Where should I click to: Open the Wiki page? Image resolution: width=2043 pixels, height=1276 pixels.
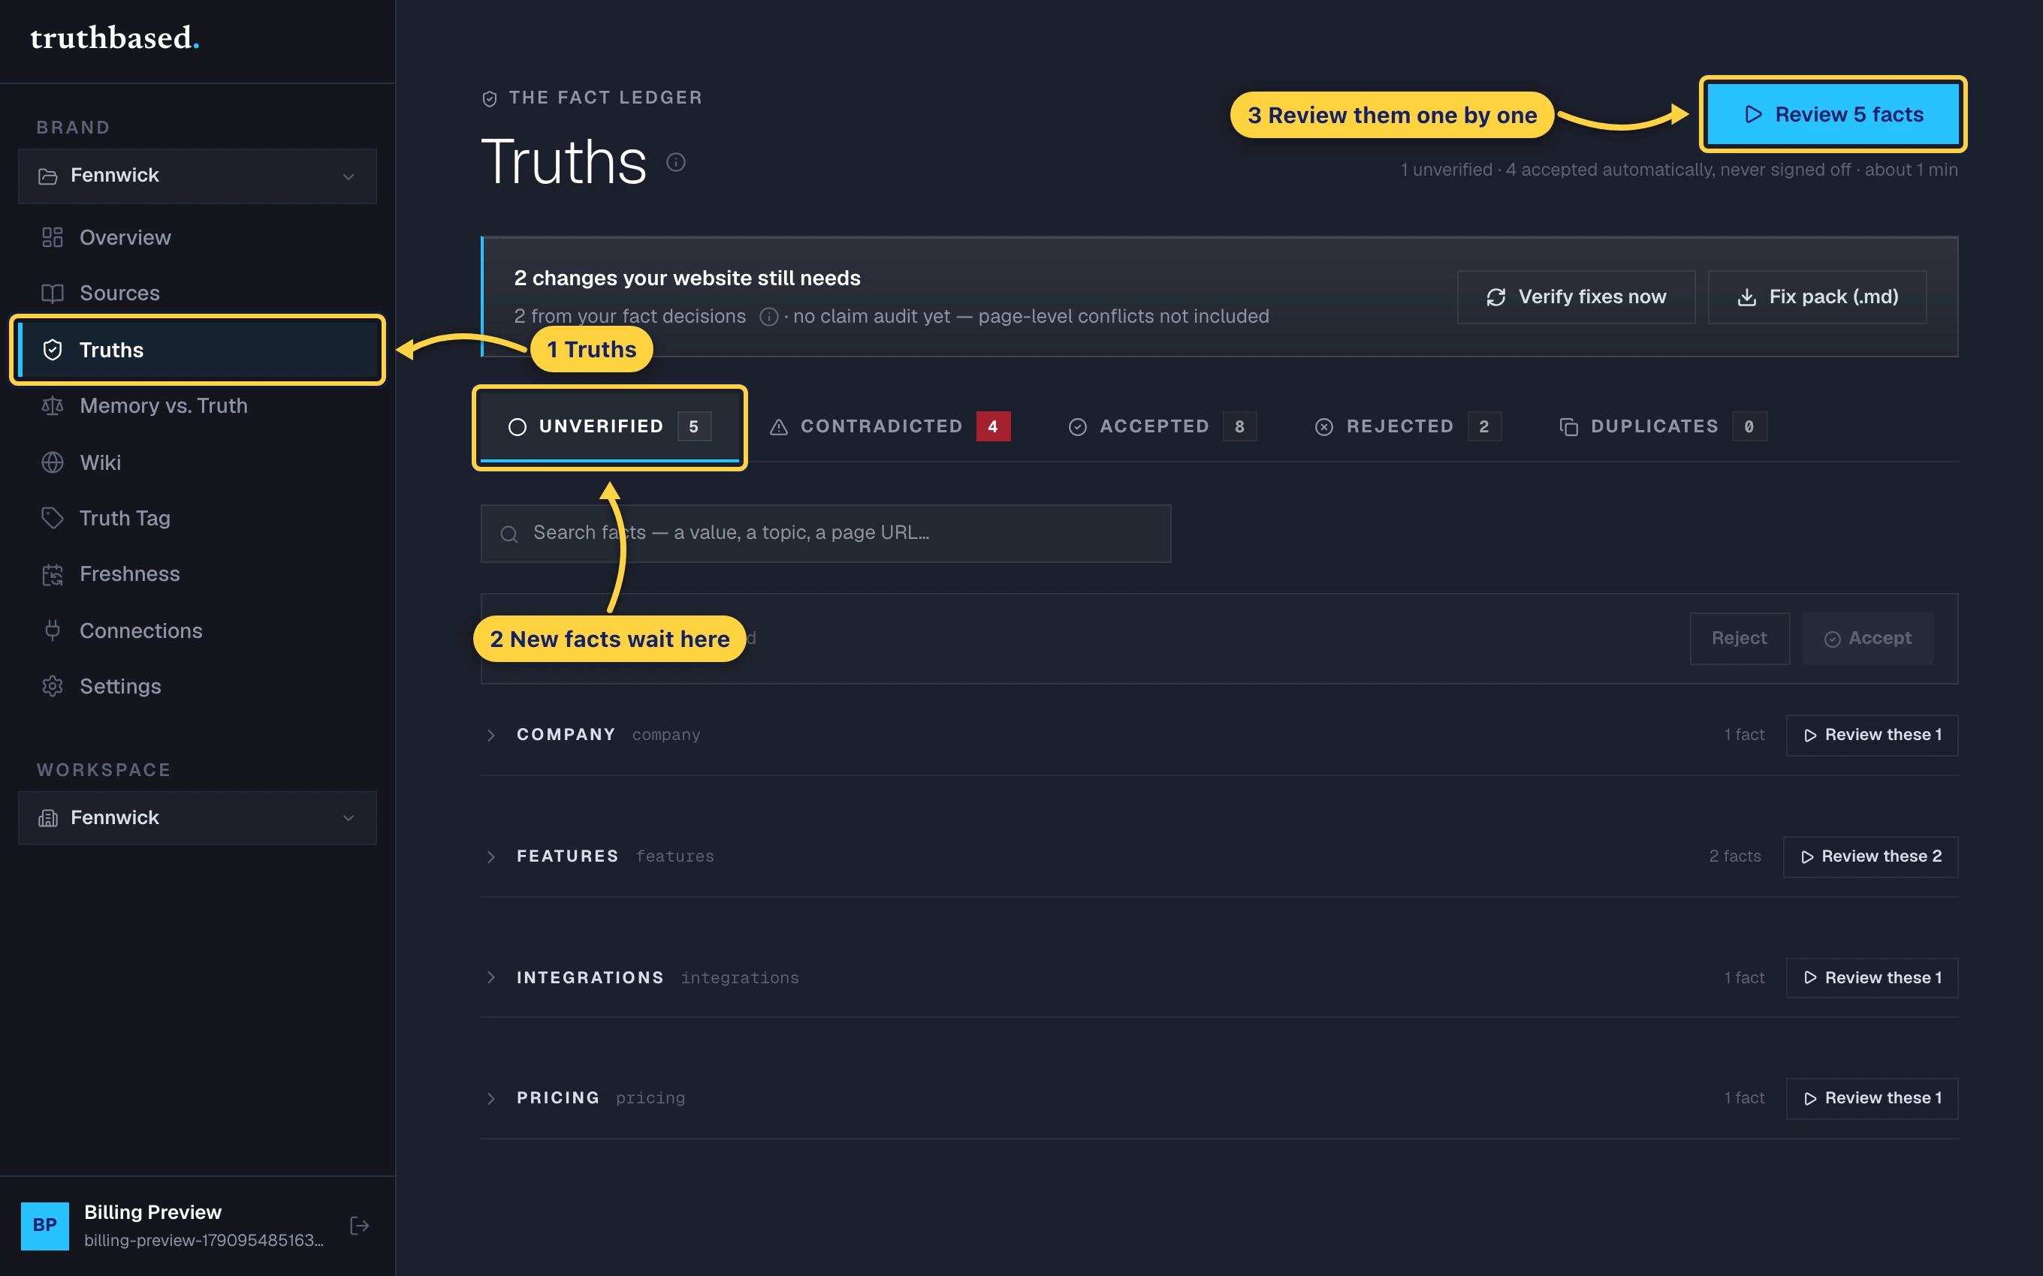pyautogui.click(x=198, y=462)
